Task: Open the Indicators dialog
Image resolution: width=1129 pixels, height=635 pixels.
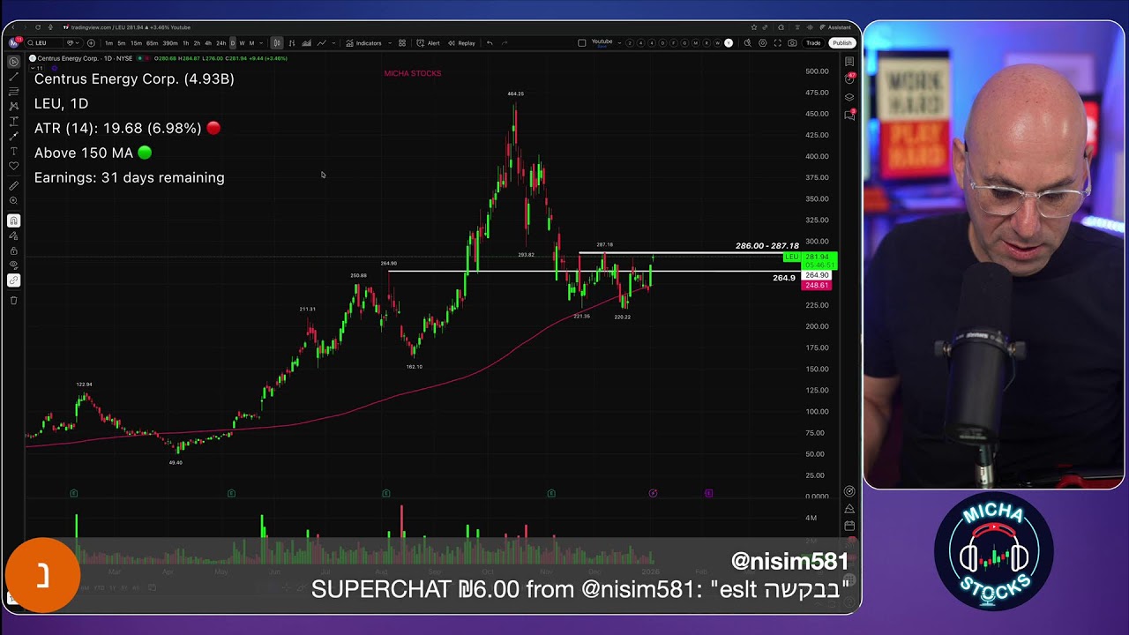Action: 363,42
